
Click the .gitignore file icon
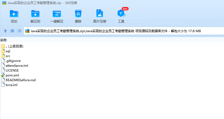pyautogui.click(x=3, y=61)
